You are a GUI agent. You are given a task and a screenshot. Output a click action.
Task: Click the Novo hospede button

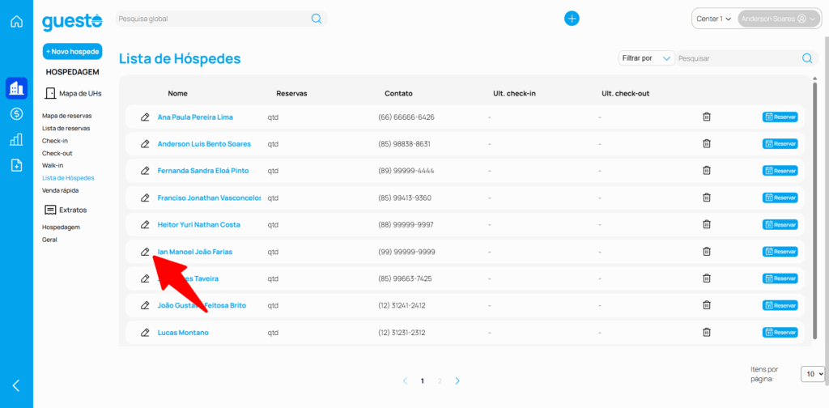pos(72,52)
